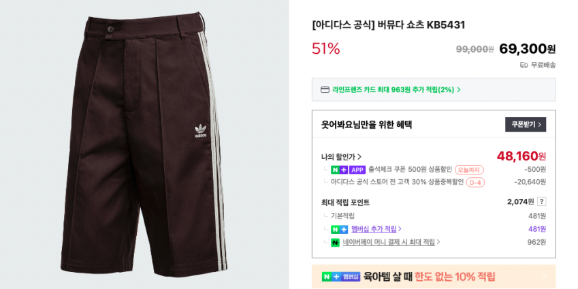Viewport: 578px width, 289px height.
Task: Click the adidas shorts product image
Action: coord(144,144)
